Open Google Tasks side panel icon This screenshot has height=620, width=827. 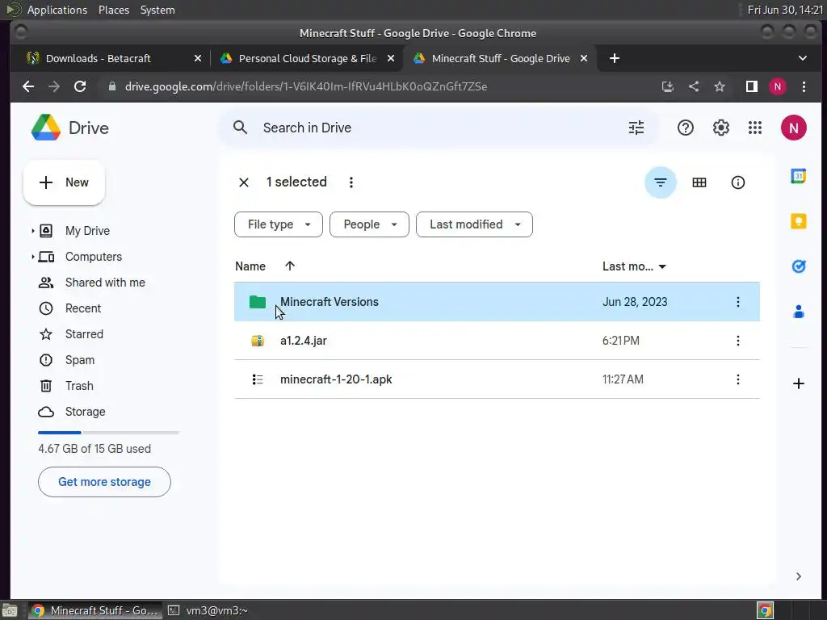pyautogui.click(x=798, y=266)
